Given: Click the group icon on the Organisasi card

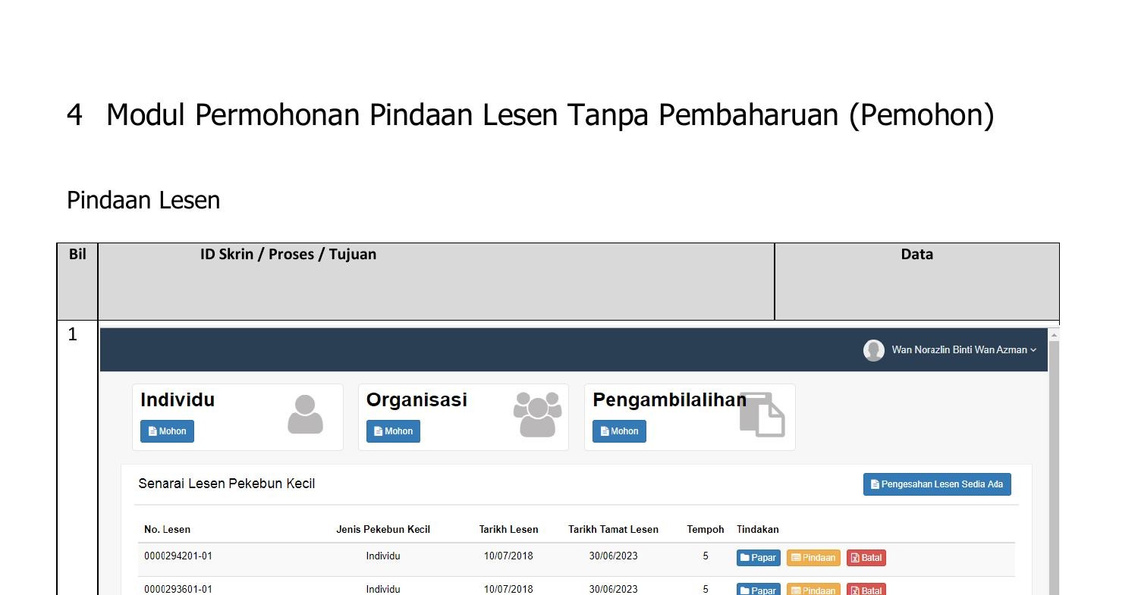Looking at the screenshot, I should click(536, 414).
